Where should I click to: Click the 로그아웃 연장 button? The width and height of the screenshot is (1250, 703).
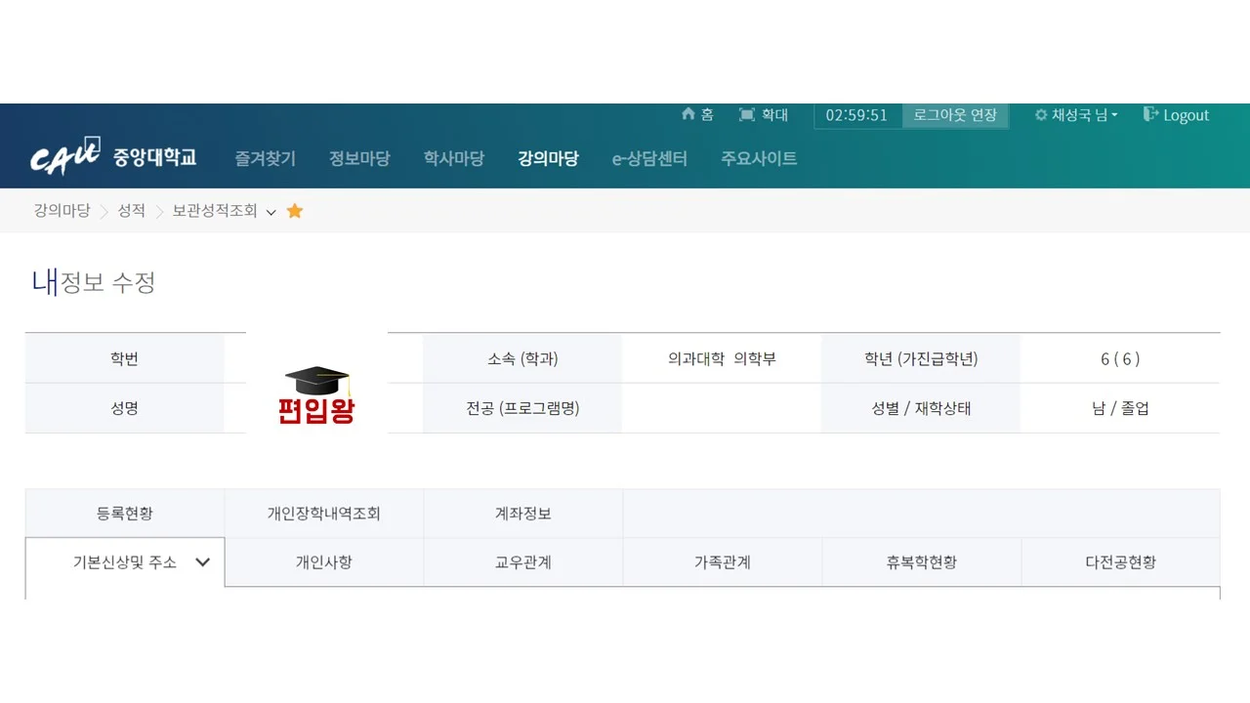[955, 115]
